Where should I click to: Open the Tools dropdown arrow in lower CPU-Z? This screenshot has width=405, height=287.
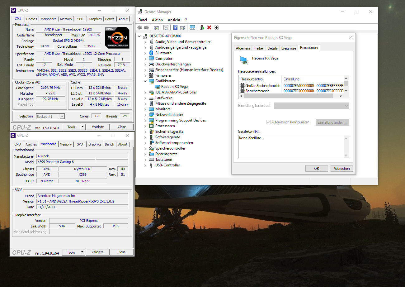[x=82, y=252]
